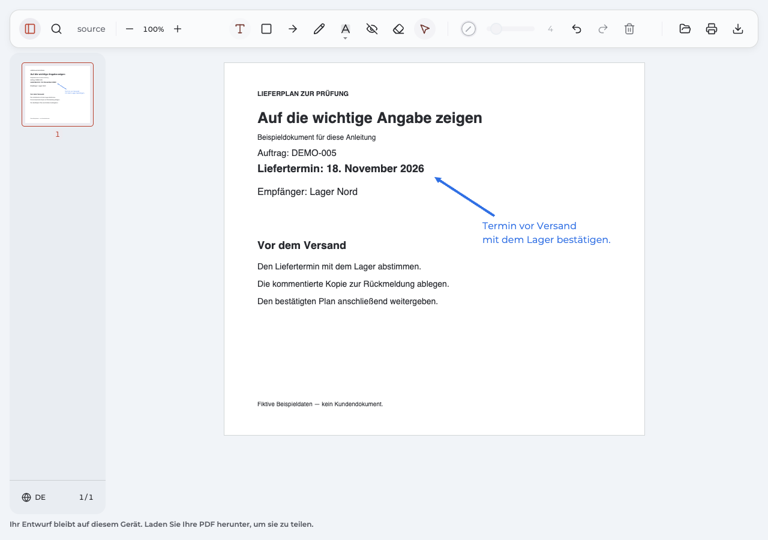The width and height of the screenshot is (768, 540).
Task: Click 'Liefertermin: 18. November 2026' line
Action: 341,169
